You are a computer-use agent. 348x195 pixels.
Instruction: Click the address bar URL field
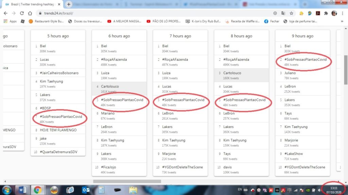pyautogui.click(x=153, y=13)
